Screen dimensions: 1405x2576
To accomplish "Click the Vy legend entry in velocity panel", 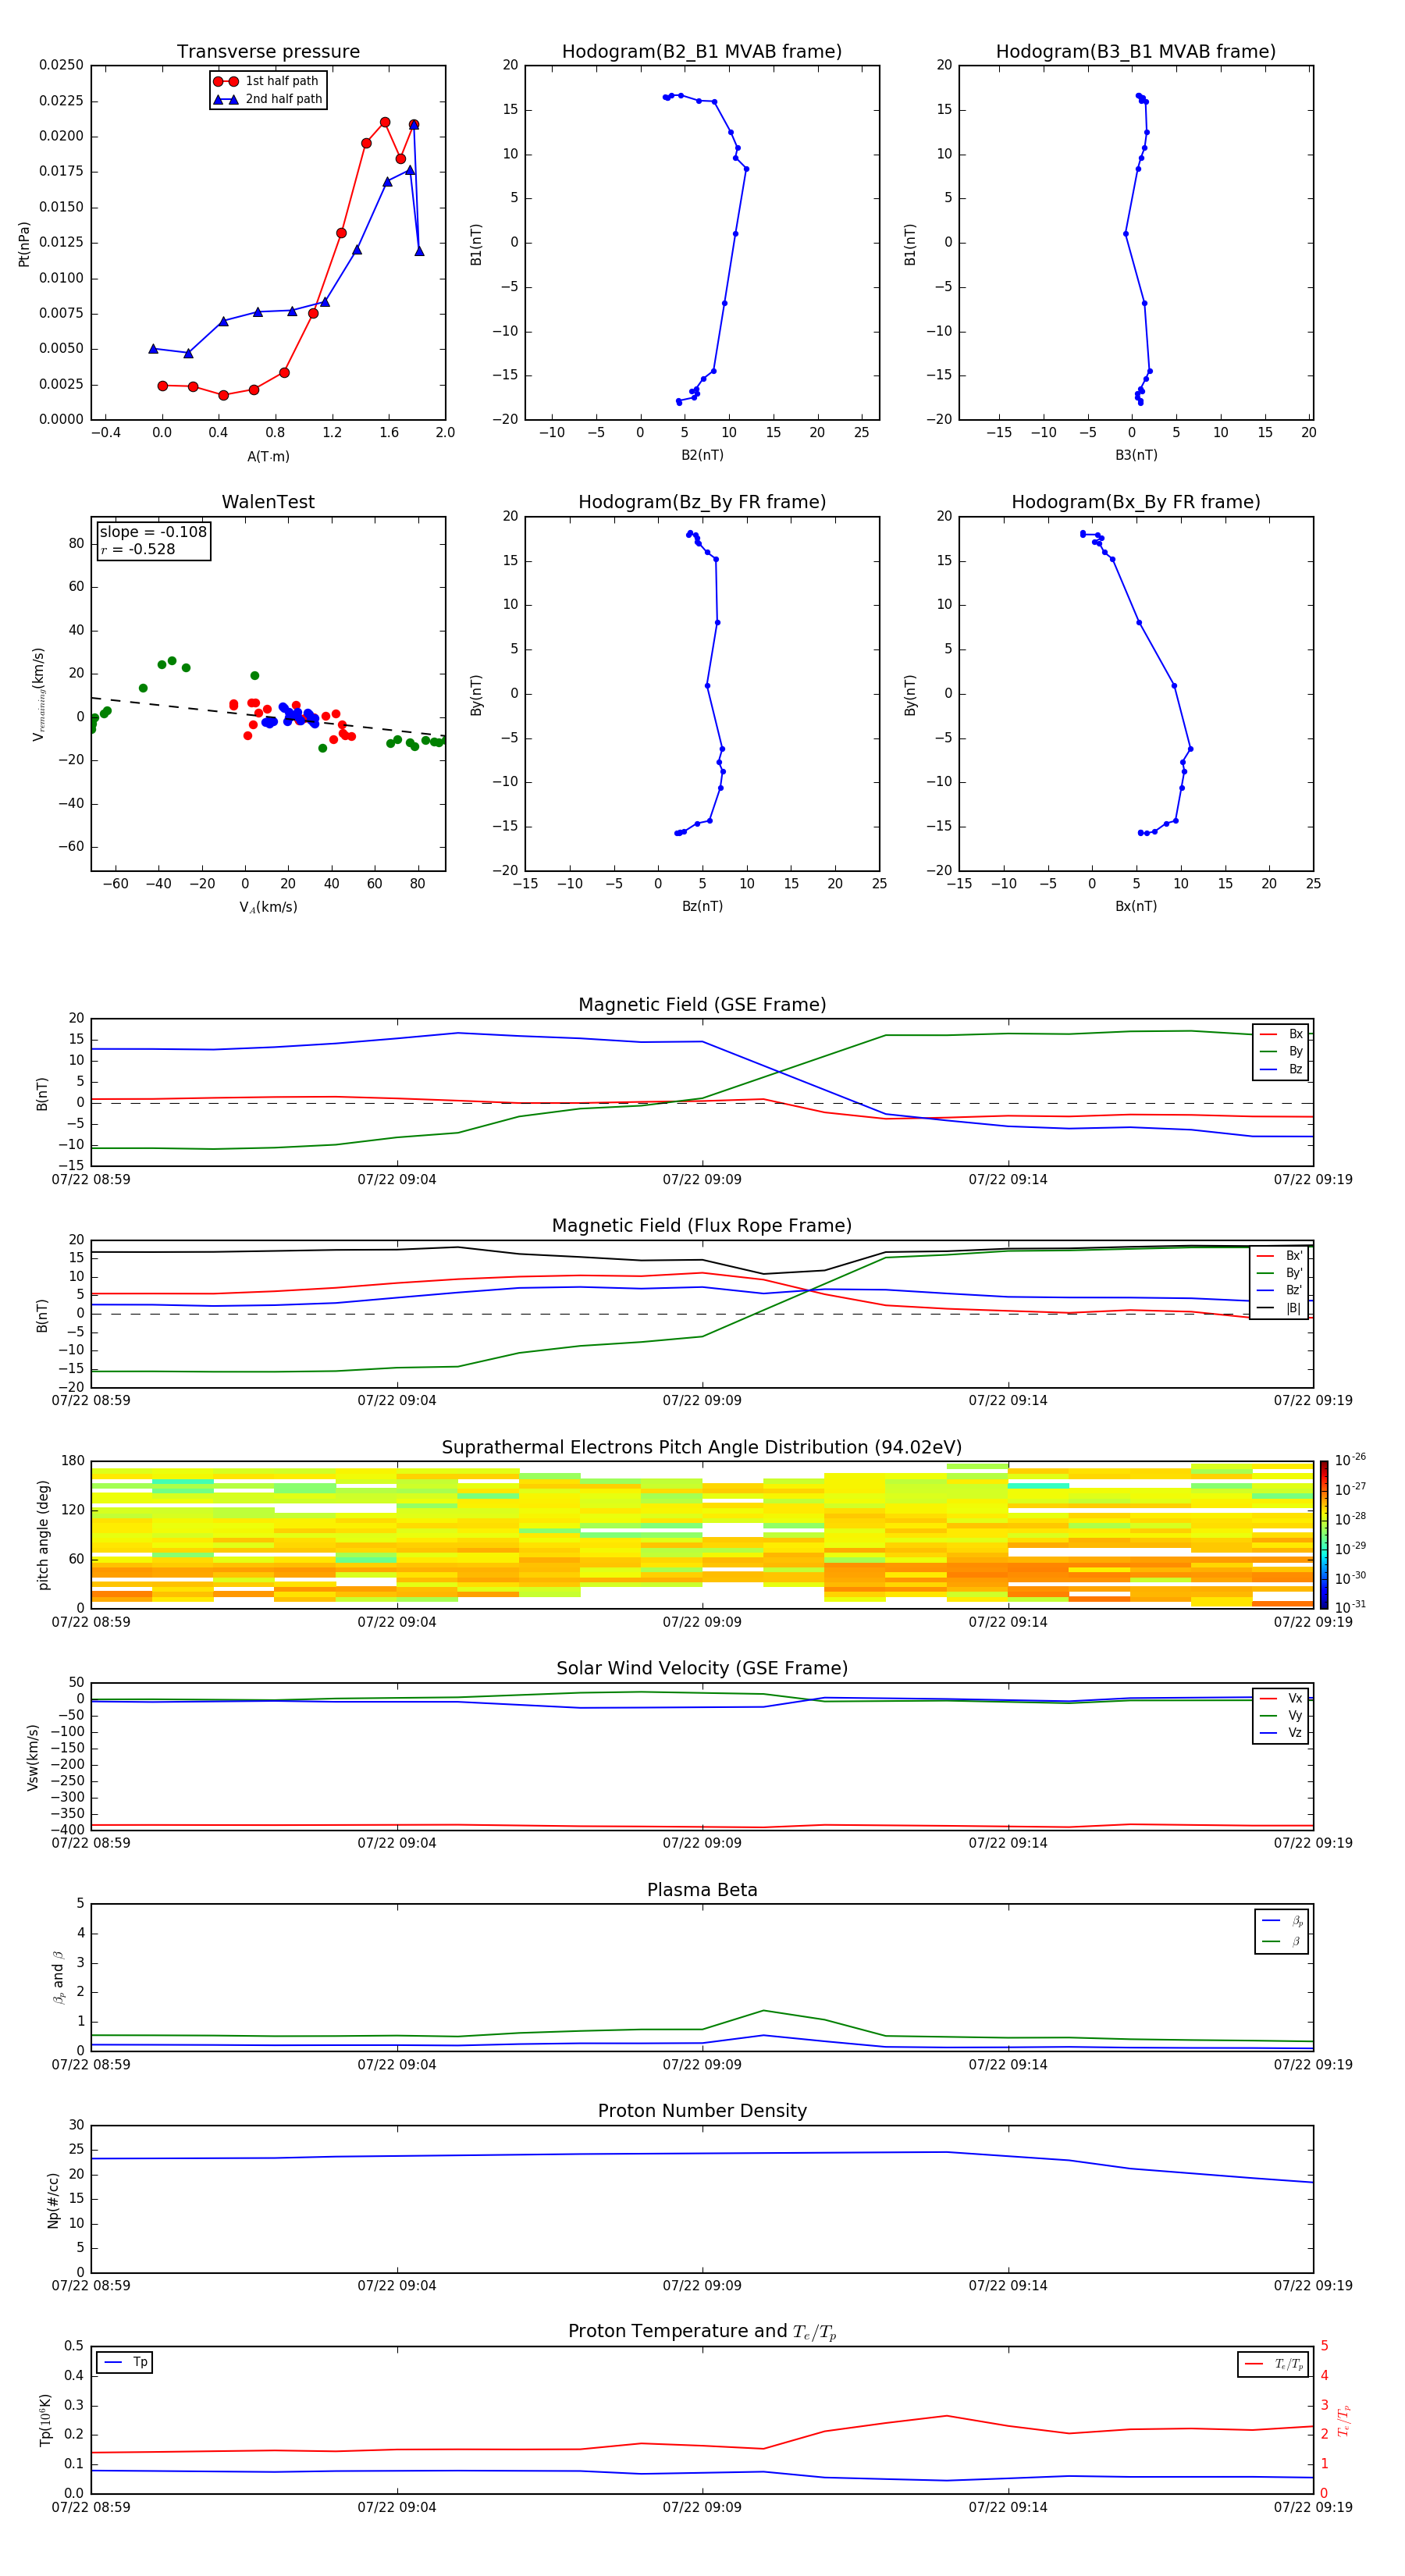I will [x=1281, y=1716].
